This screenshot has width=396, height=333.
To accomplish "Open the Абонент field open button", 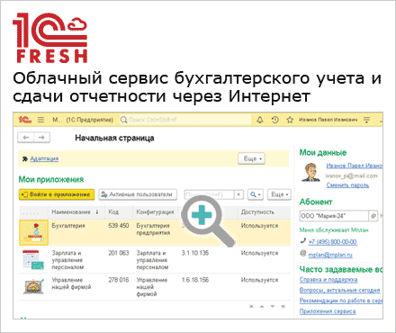I will click(x=373, y=216).
